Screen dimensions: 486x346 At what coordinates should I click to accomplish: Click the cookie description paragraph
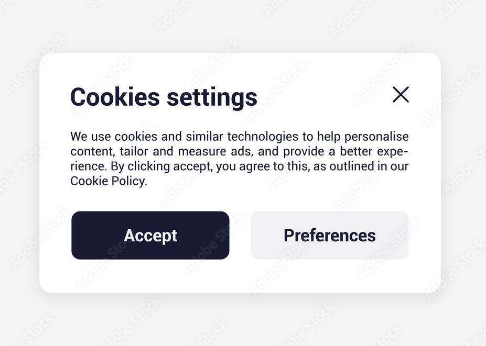pyautogui.click(x=239, y=159)
